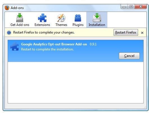149x113 pixels.
Task: Switch to the Extensions tab label
Action: click(x=42, y=25)
